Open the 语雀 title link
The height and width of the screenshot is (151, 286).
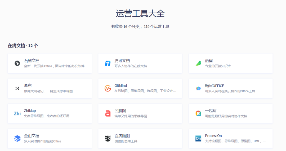(x=209, y=61)
